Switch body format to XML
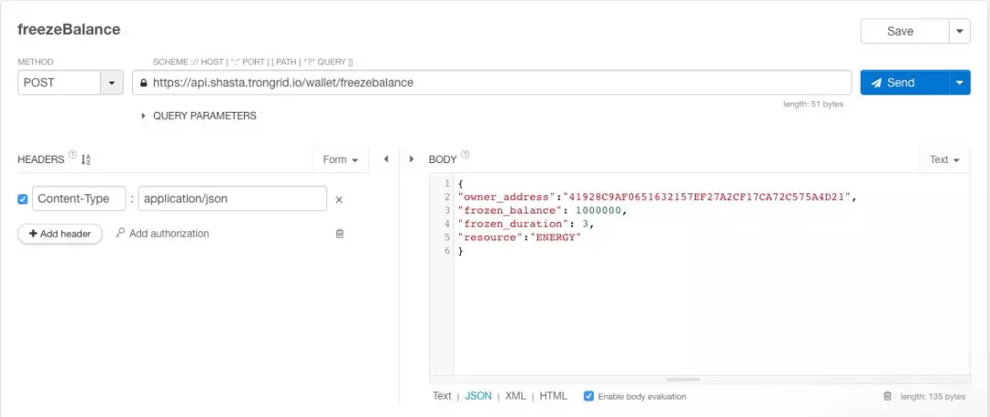Image resolution: width=990 pixels, height=417 pixels. 515,396
